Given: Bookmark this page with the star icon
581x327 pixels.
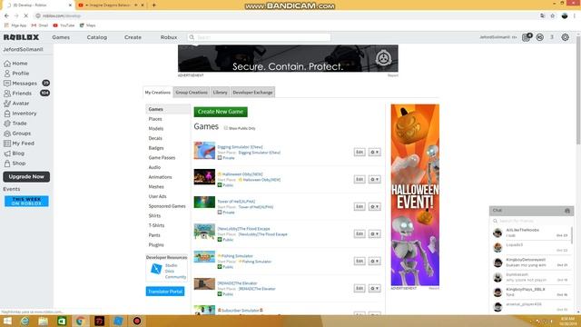Looking at the screenshot, I should click(x=553, y=15).
